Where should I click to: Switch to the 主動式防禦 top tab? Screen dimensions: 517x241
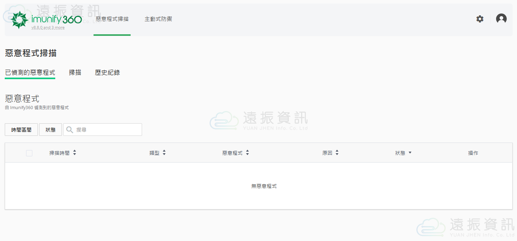158,19
